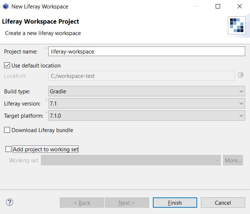The image size is (250, 214).
Task: Open the Target platform 7.1.0 dropdown
Action: click(x=147, y=116)
